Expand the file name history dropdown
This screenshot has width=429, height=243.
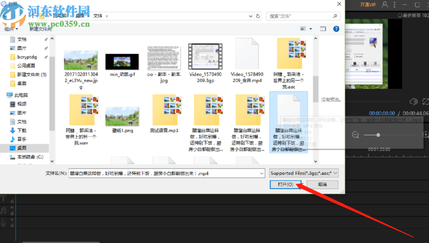point(261,173)
